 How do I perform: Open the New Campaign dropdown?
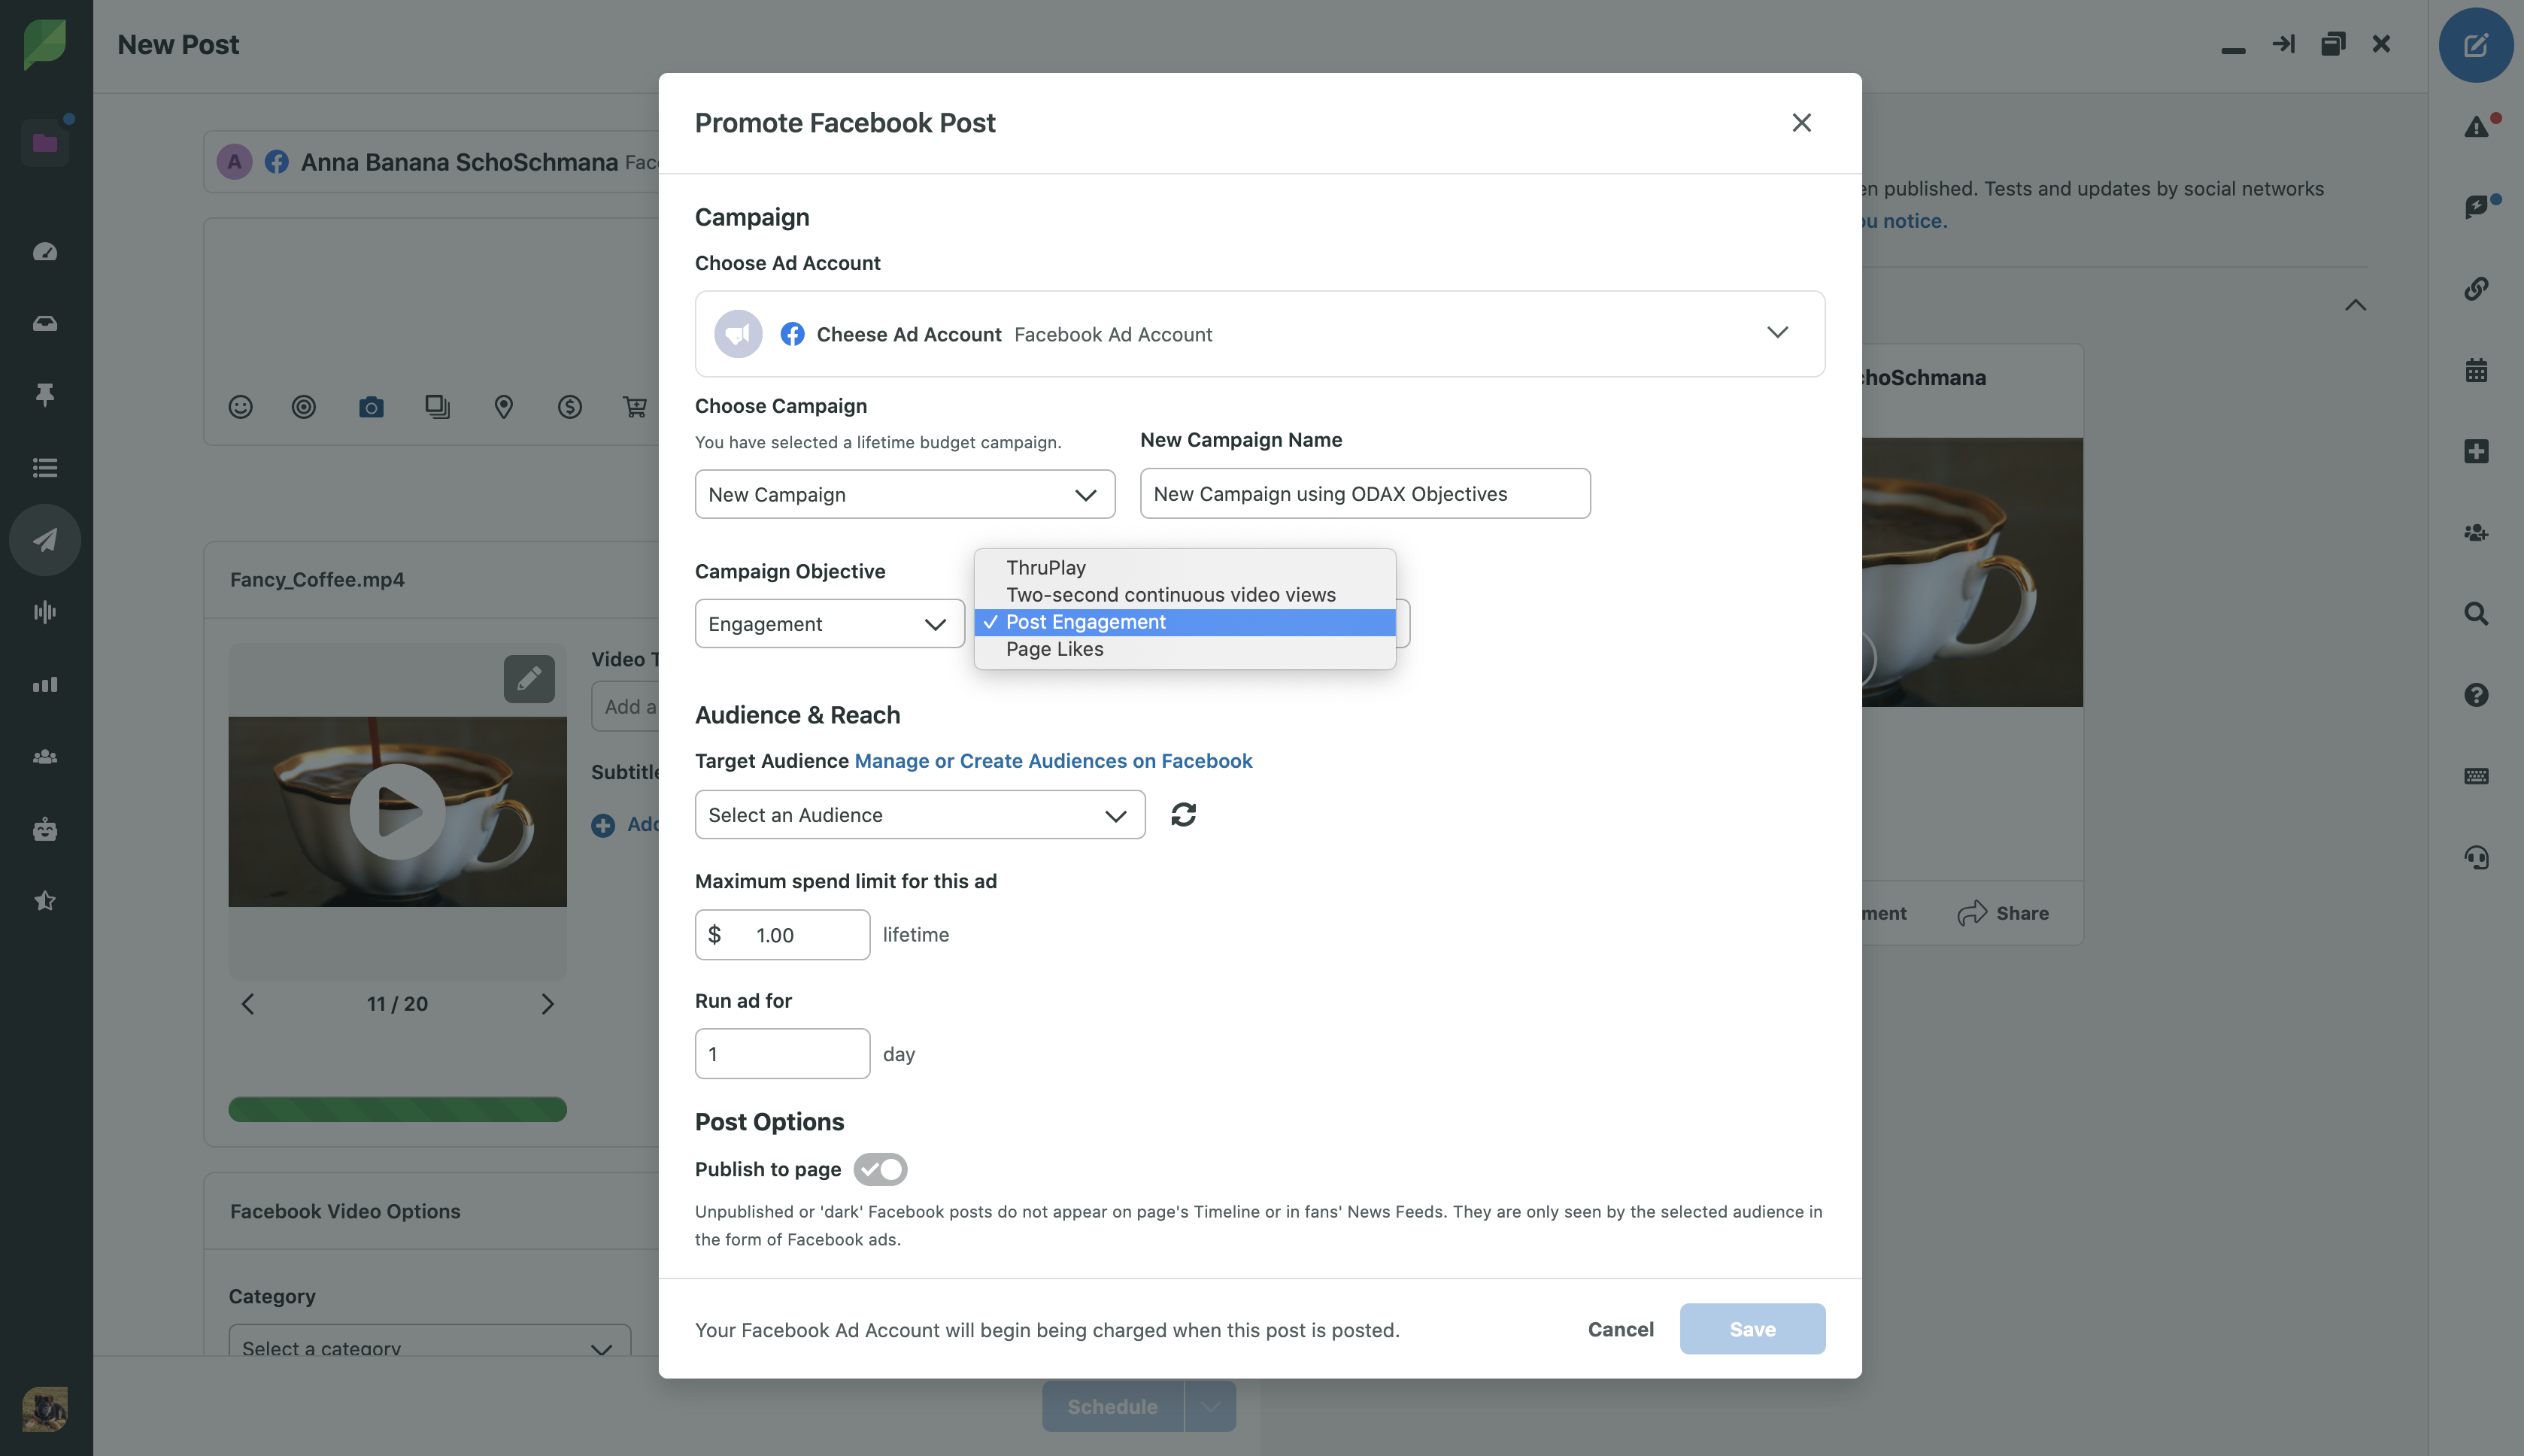point(905,494)
